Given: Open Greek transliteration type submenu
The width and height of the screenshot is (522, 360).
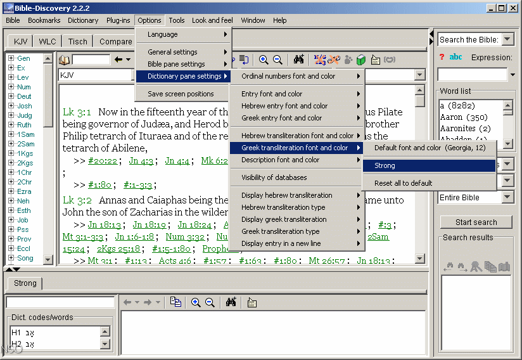Looking at the screenshot, I should coord(296,231).
